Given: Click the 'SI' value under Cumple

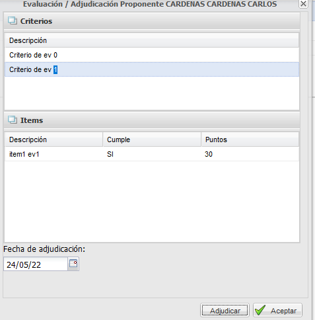Looking at the screenshot, I should click(x=110, y=154).
